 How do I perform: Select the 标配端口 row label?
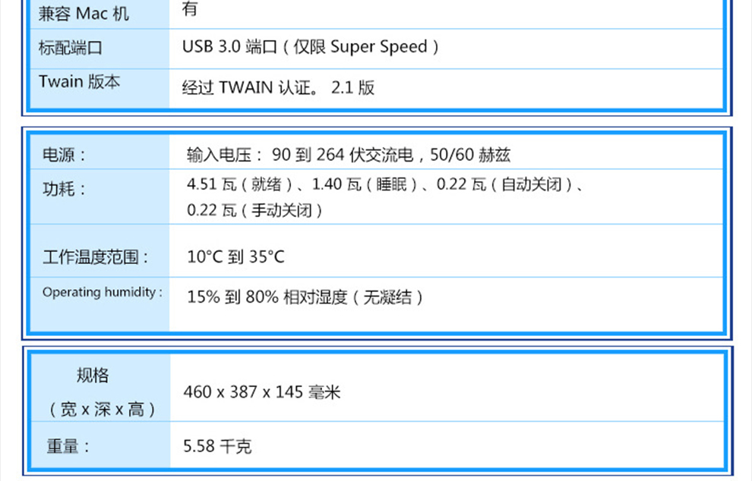[71, 48]
